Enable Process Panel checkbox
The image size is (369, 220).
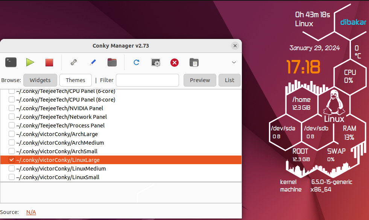click(x=12, y=126)
